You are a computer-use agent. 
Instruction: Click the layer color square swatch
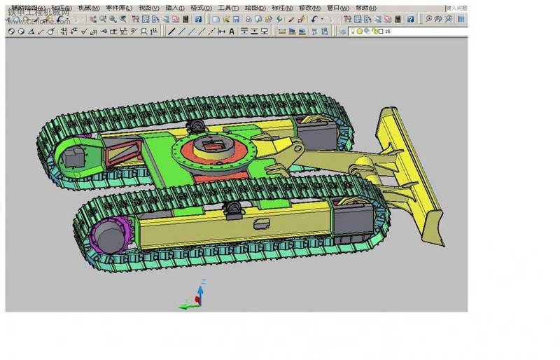click(381, 32)
